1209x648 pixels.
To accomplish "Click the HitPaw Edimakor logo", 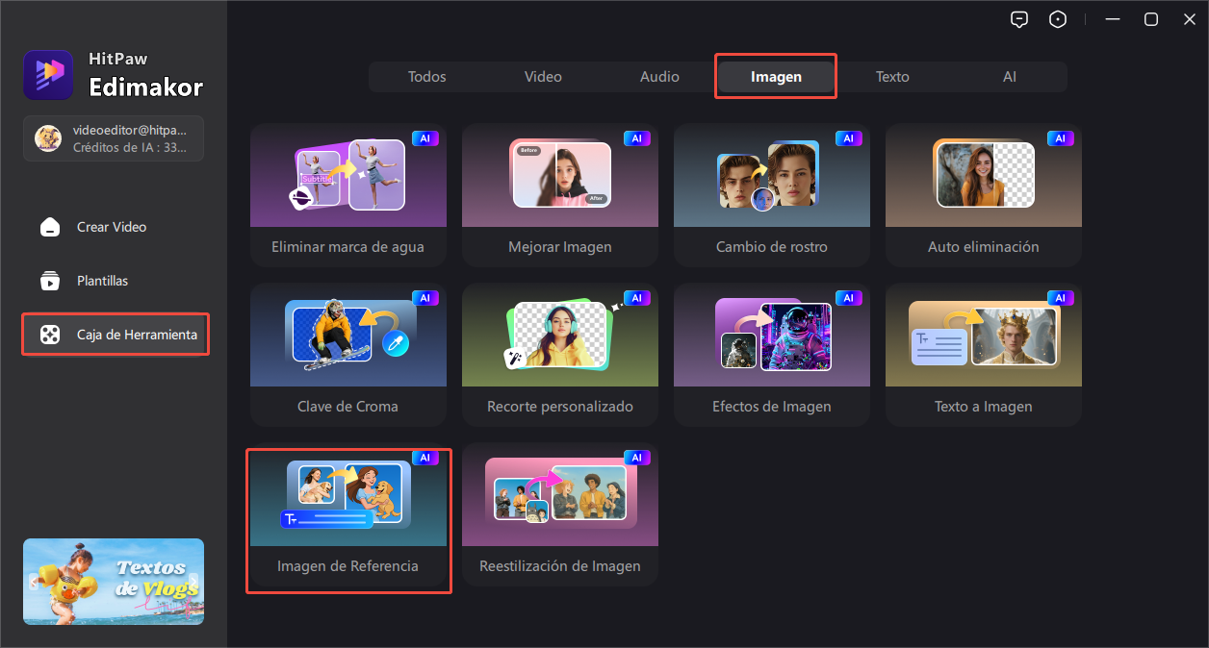I will click(x=48, y=75).
